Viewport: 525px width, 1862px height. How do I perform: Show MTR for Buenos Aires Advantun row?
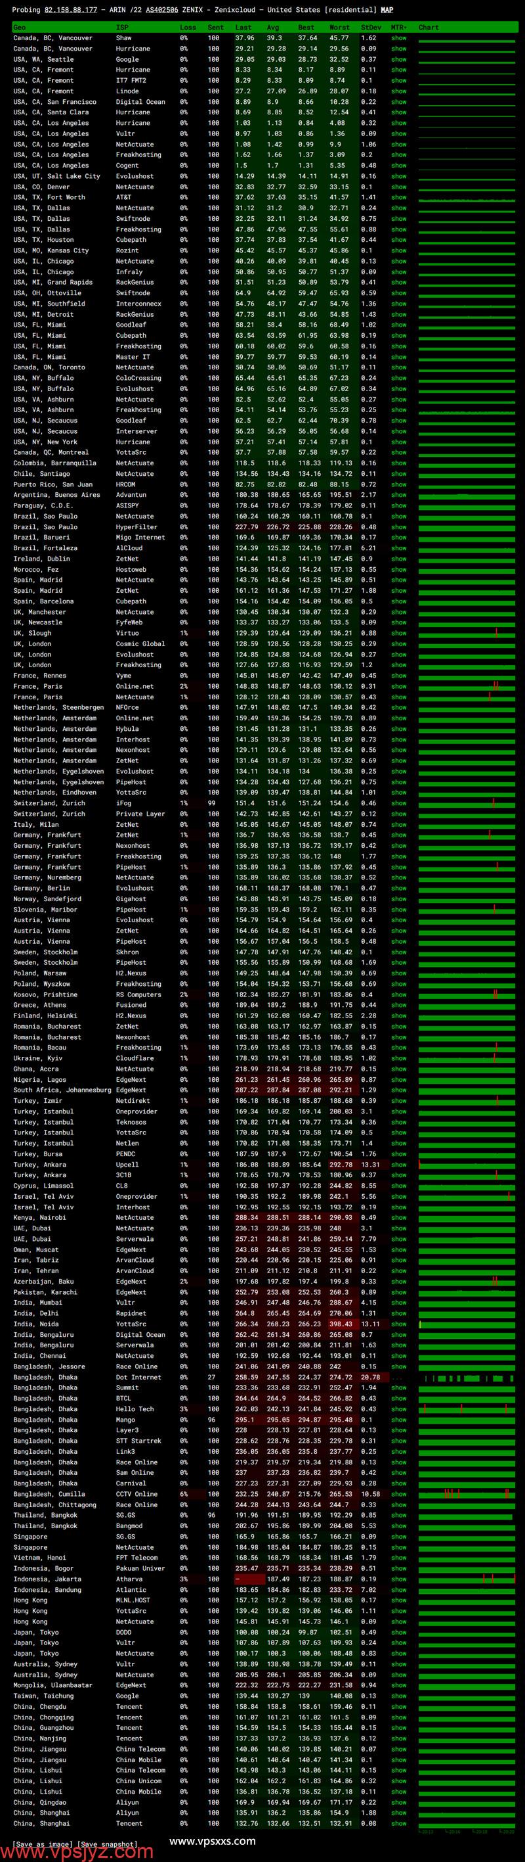398,495
